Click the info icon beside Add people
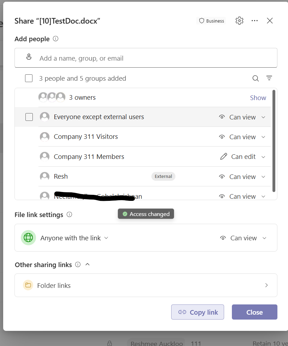The height and width of the screenshot is (346, 288). [x=55, y=39]
